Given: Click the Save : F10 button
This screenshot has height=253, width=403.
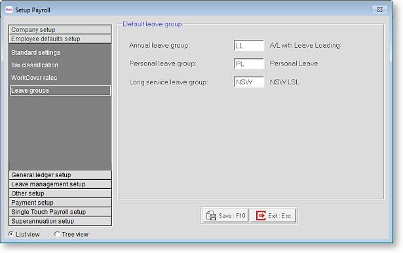Looking at the screenshot, I should (225, 216).
